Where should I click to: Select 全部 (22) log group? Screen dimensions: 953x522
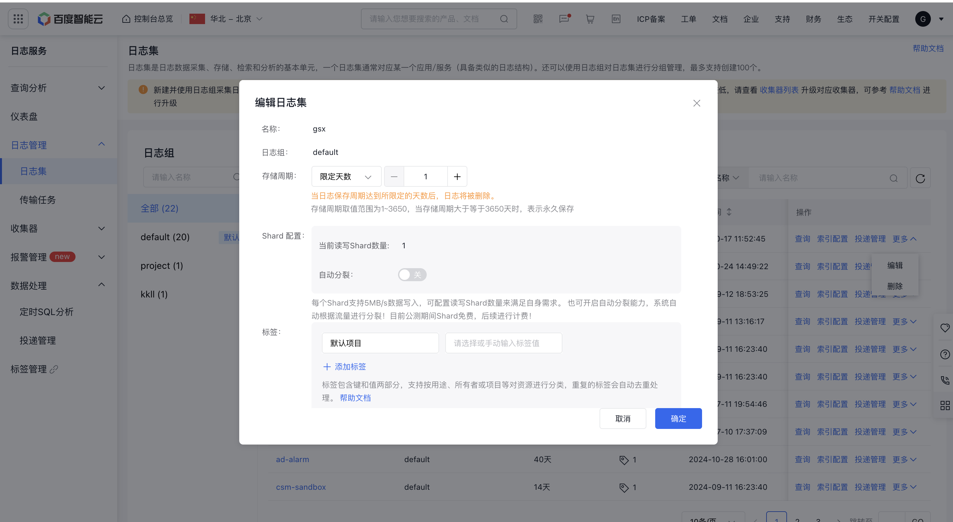point(184,209)
